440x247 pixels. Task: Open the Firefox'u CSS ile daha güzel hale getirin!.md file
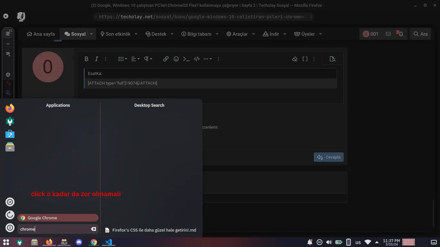[151, 230]
